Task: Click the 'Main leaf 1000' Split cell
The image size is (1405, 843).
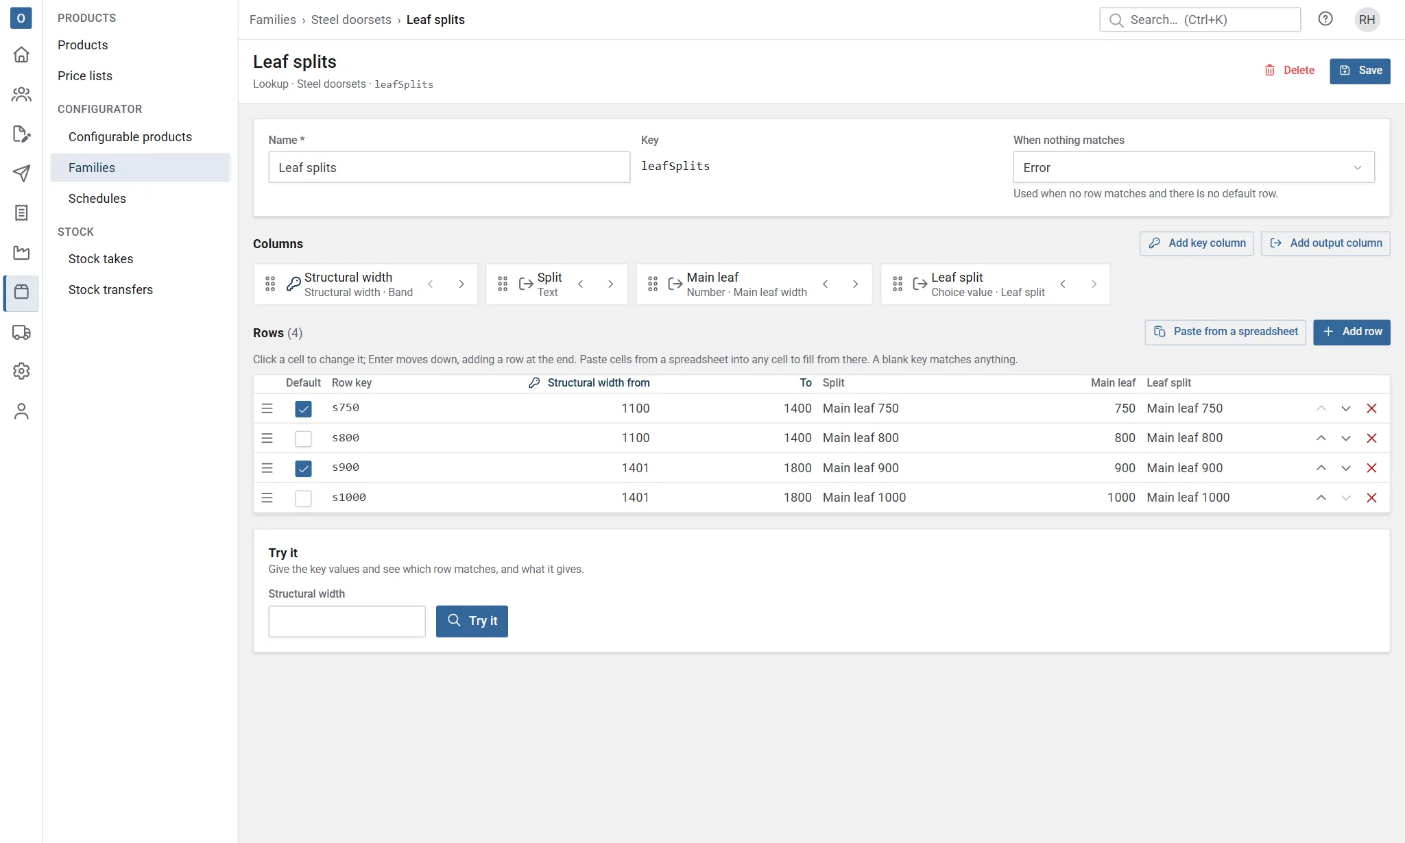Action: click(864, 498)
